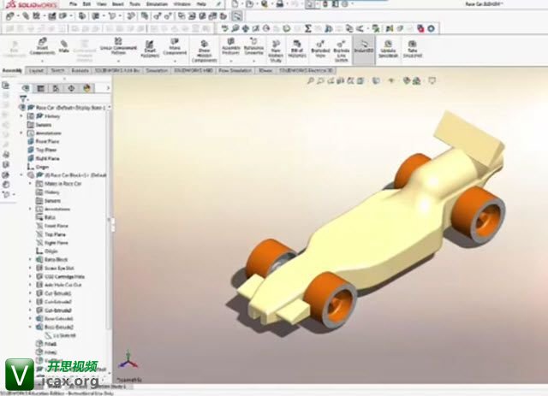Open Assembly Features tool
The image size is (548, 396).
click(230, 46)
